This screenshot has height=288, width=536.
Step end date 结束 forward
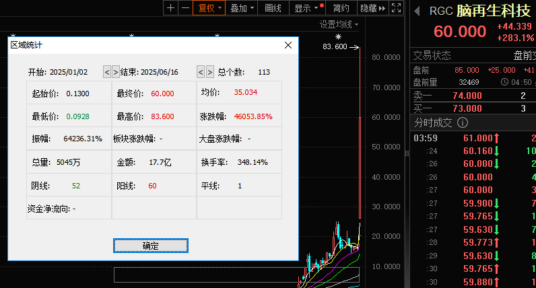point(209,72)
